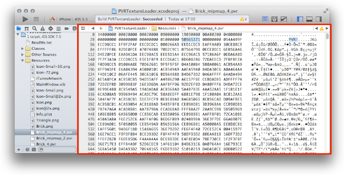The width and height of the screenshot is (344, 175).
Task: Open the Project navigator folder icon
Action: pyautogui.click(x=19, y=28)
